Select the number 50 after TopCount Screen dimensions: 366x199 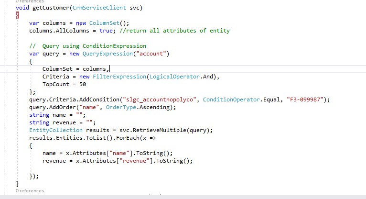[83, 84]
